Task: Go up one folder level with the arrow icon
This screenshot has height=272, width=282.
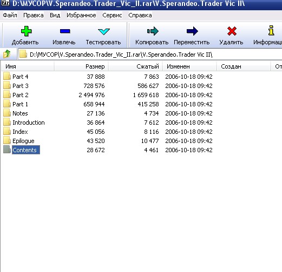Action: [7, 54]
